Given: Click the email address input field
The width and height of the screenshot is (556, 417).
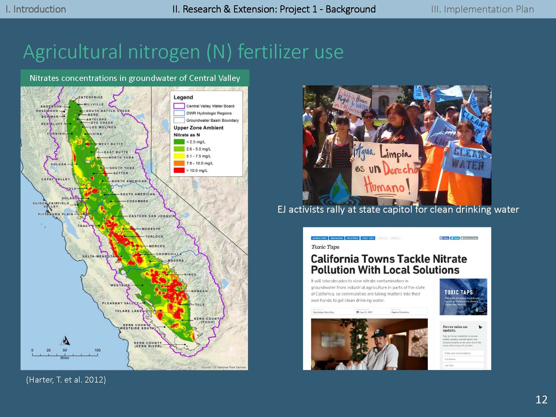Looking at the screenshot, I should tap(463, 353).
